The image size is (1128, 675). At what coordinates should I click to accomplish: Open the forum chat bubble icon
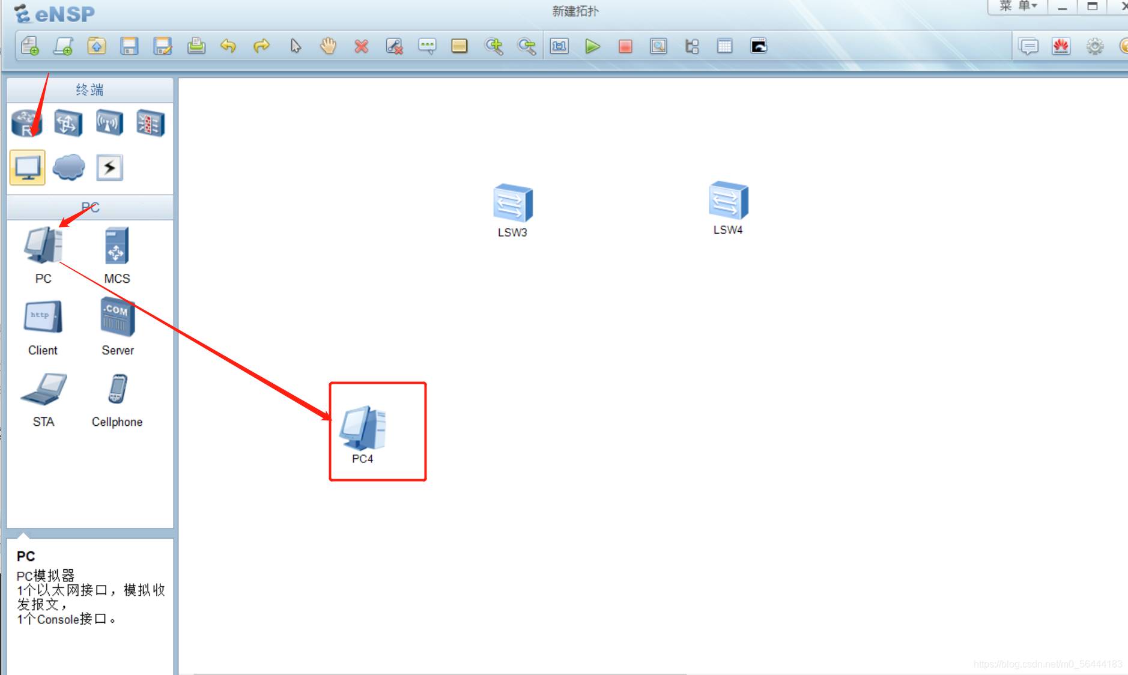1028,46
